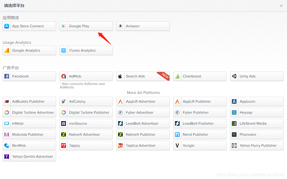Click the Heyzap logo icon
This screenshot has height=180, width=287.
(234, 112)
